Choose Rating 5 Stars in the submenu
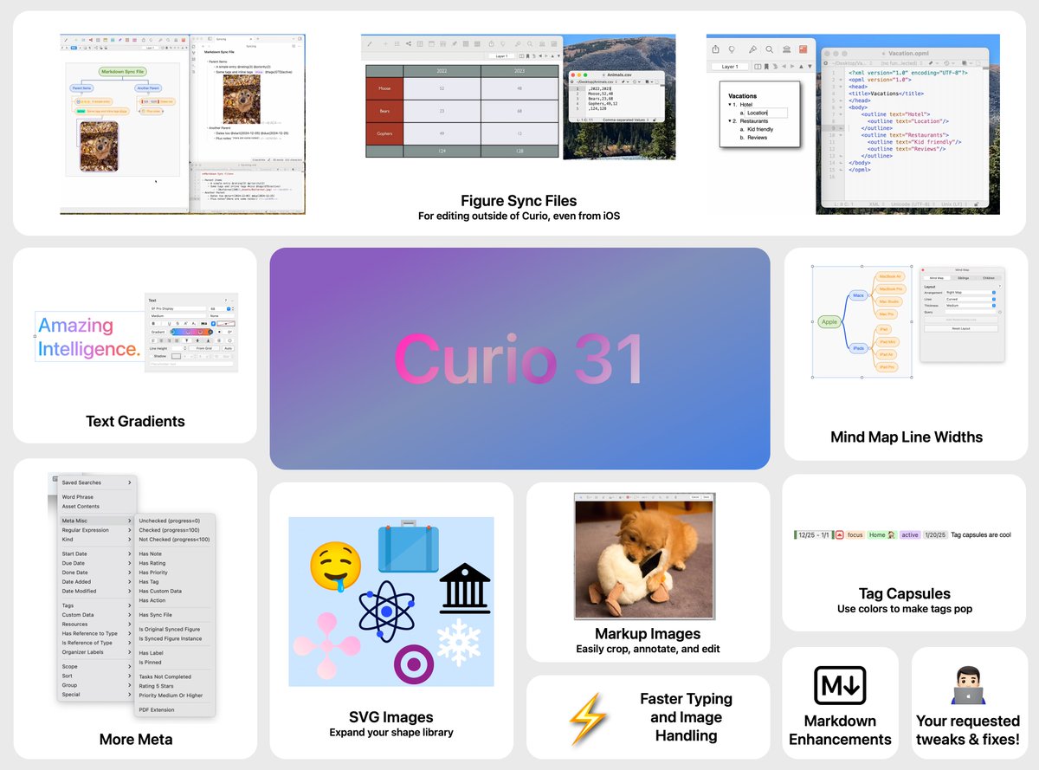Screen dimensions: 1039x770 point(175,686)
